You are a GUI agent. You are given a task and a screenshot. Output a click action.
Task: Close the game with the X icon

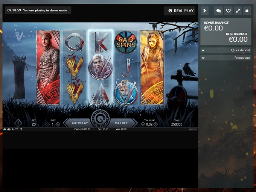247,11
